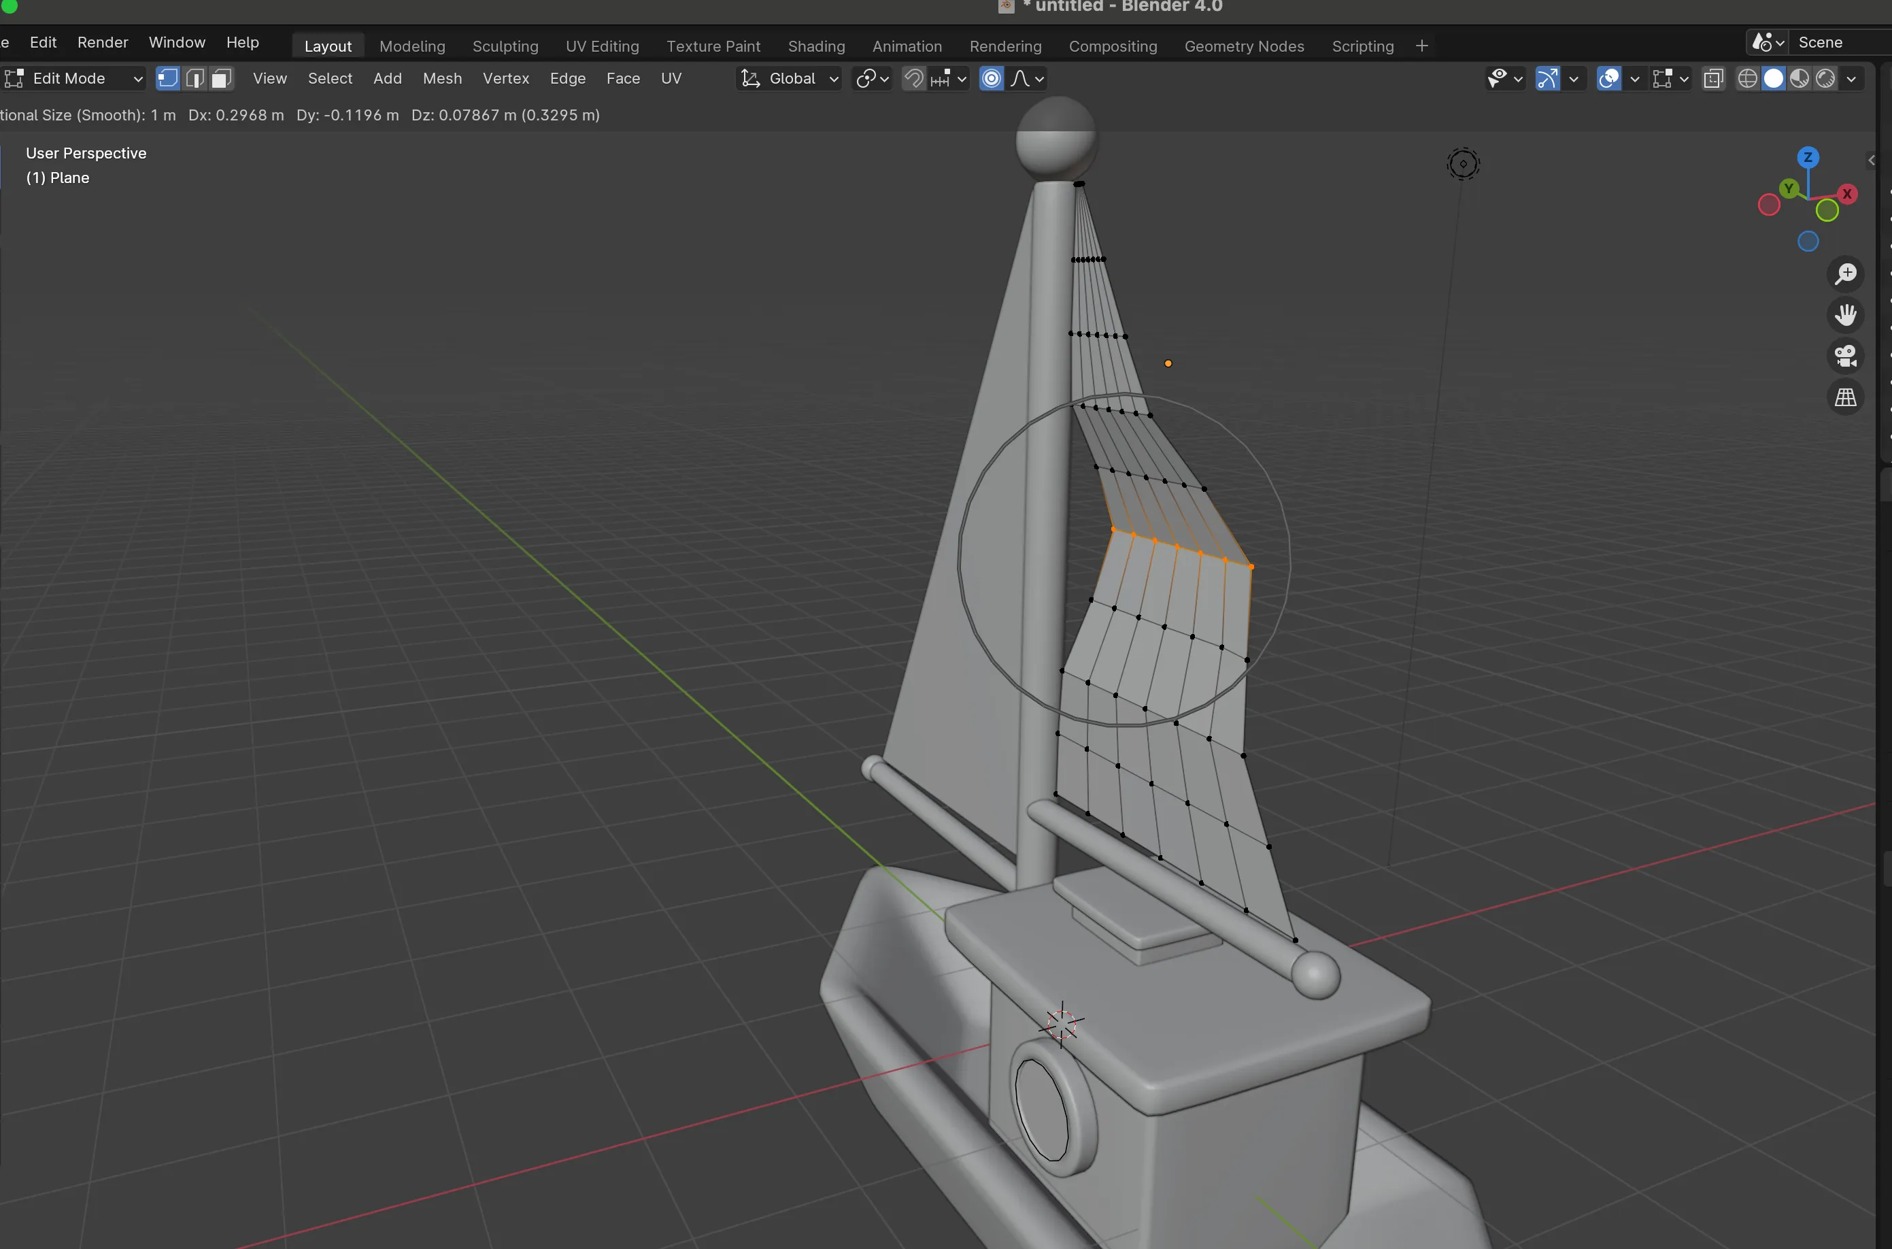Screen dimensions: 1892x1249
Task: Open the Help menu
Action: pyautogui.click(x=242, y=42)
